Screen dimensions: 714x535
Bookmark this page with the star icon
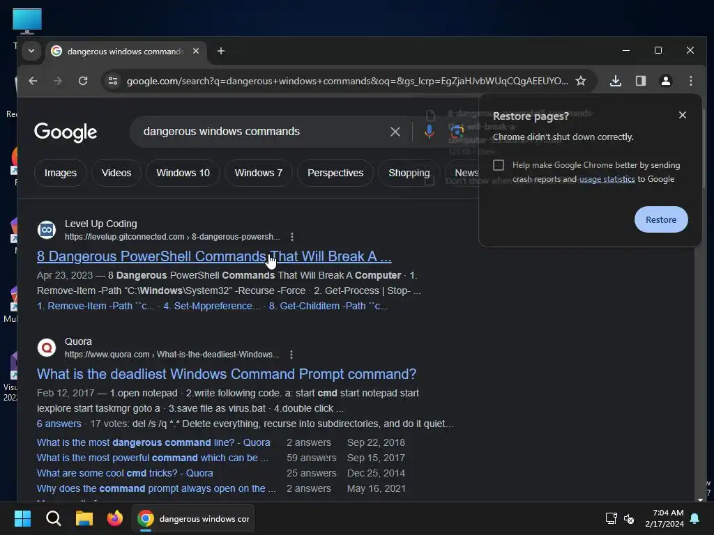pos(581,81)
